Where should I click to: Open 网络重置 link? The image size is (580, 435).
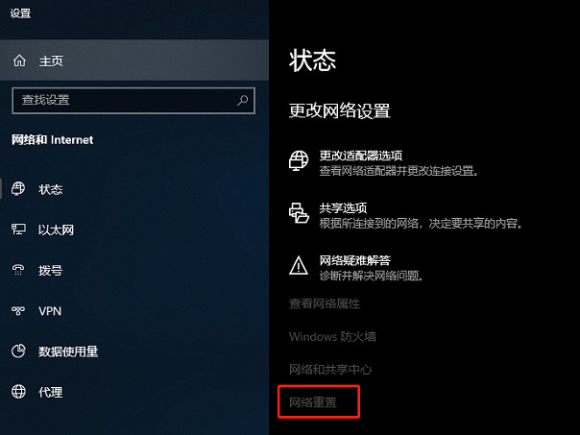pyautogui.click(x=313, y=402)
